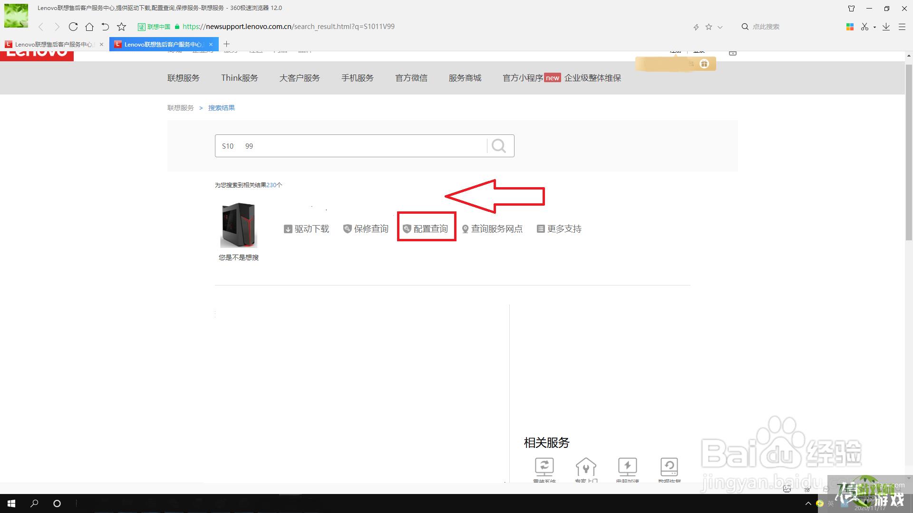Click the lightning speed-mode icon in address bar
Image resolution: width=913 pixels, height=513 pixels.
tap(696, 27)
